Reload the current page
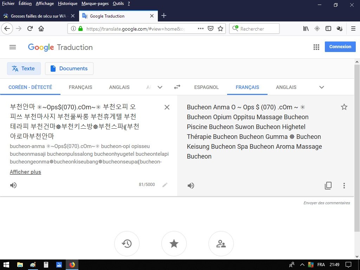 pyautogui.click(x=30, y=29)
